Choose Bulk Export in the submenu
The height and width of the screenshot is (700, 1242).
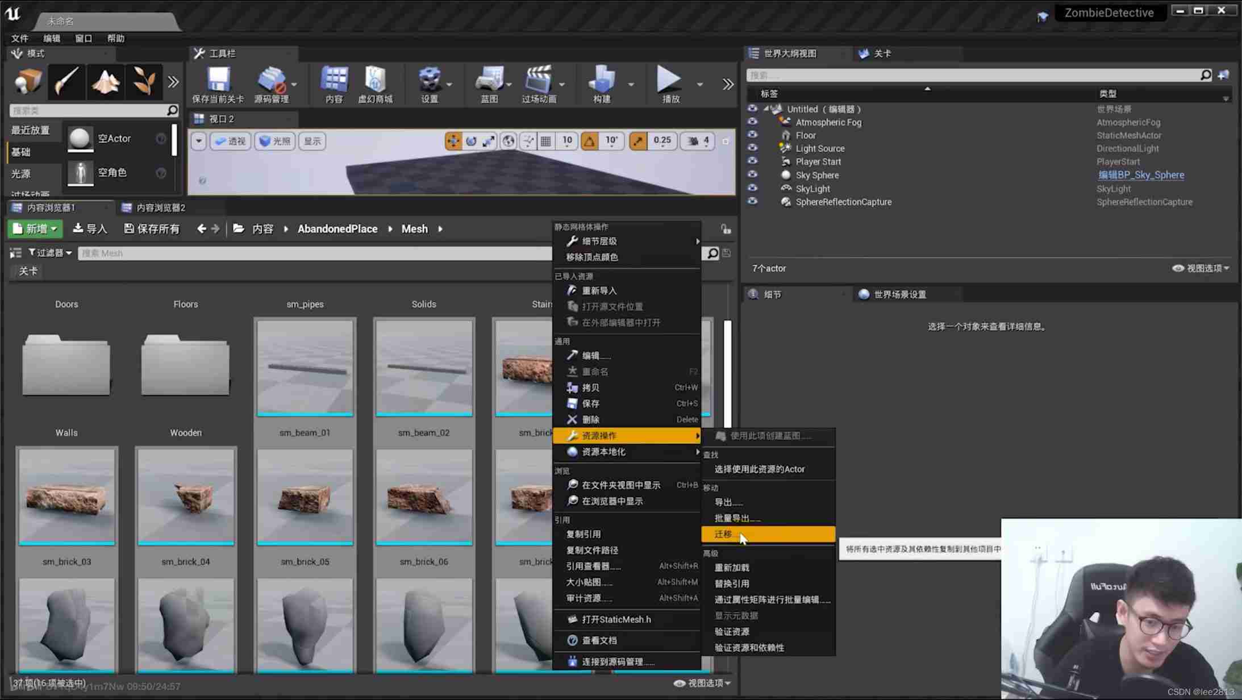pyautogui.click(x=768, y=518)
